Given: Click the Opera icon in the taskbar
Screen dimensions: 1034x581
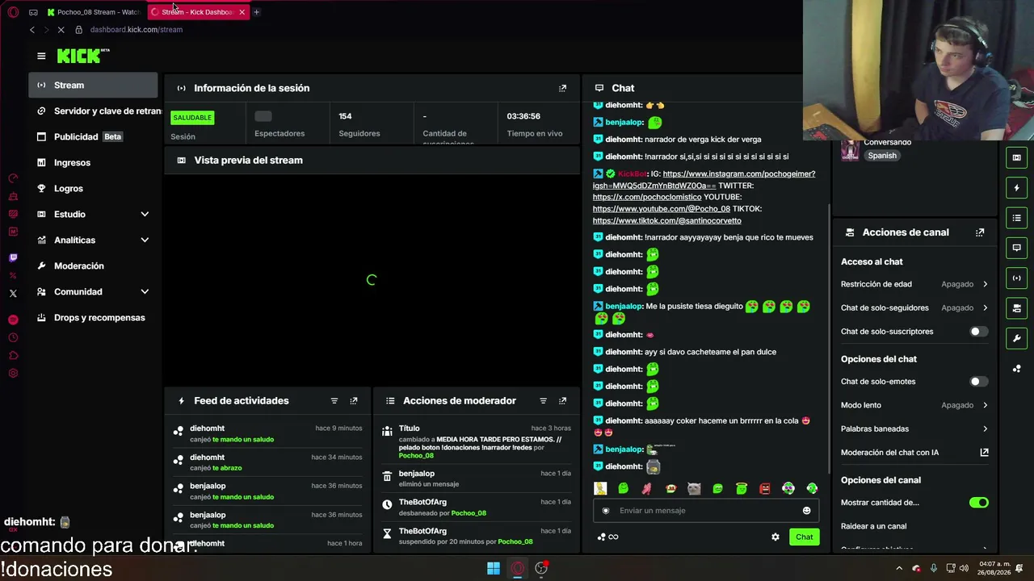Looking at the screenshot, I should tap(518, 568).
